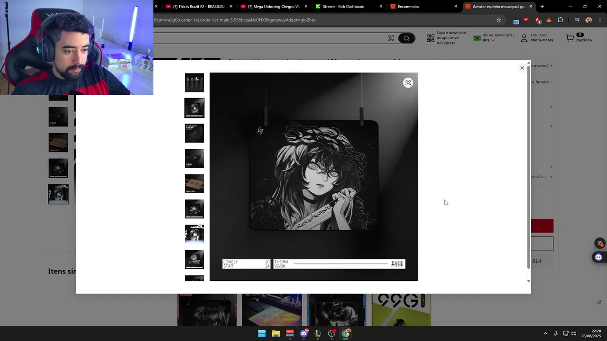Expand the Rio de Janeiro BRL region dropdown

[494, 38]
